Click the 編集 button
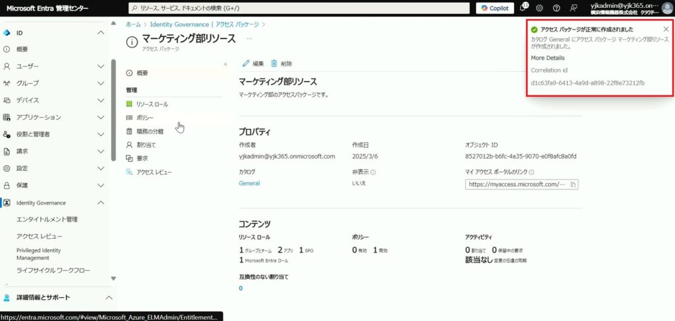The width and height of the screenshot is (675, 321). (x=253, y=64)
